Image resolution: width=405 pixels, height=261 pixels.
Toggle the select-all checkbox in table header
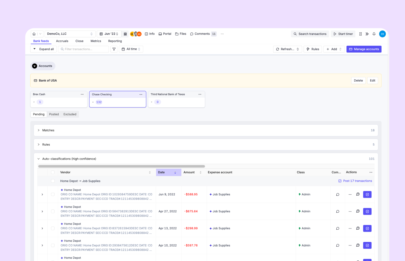53,172
